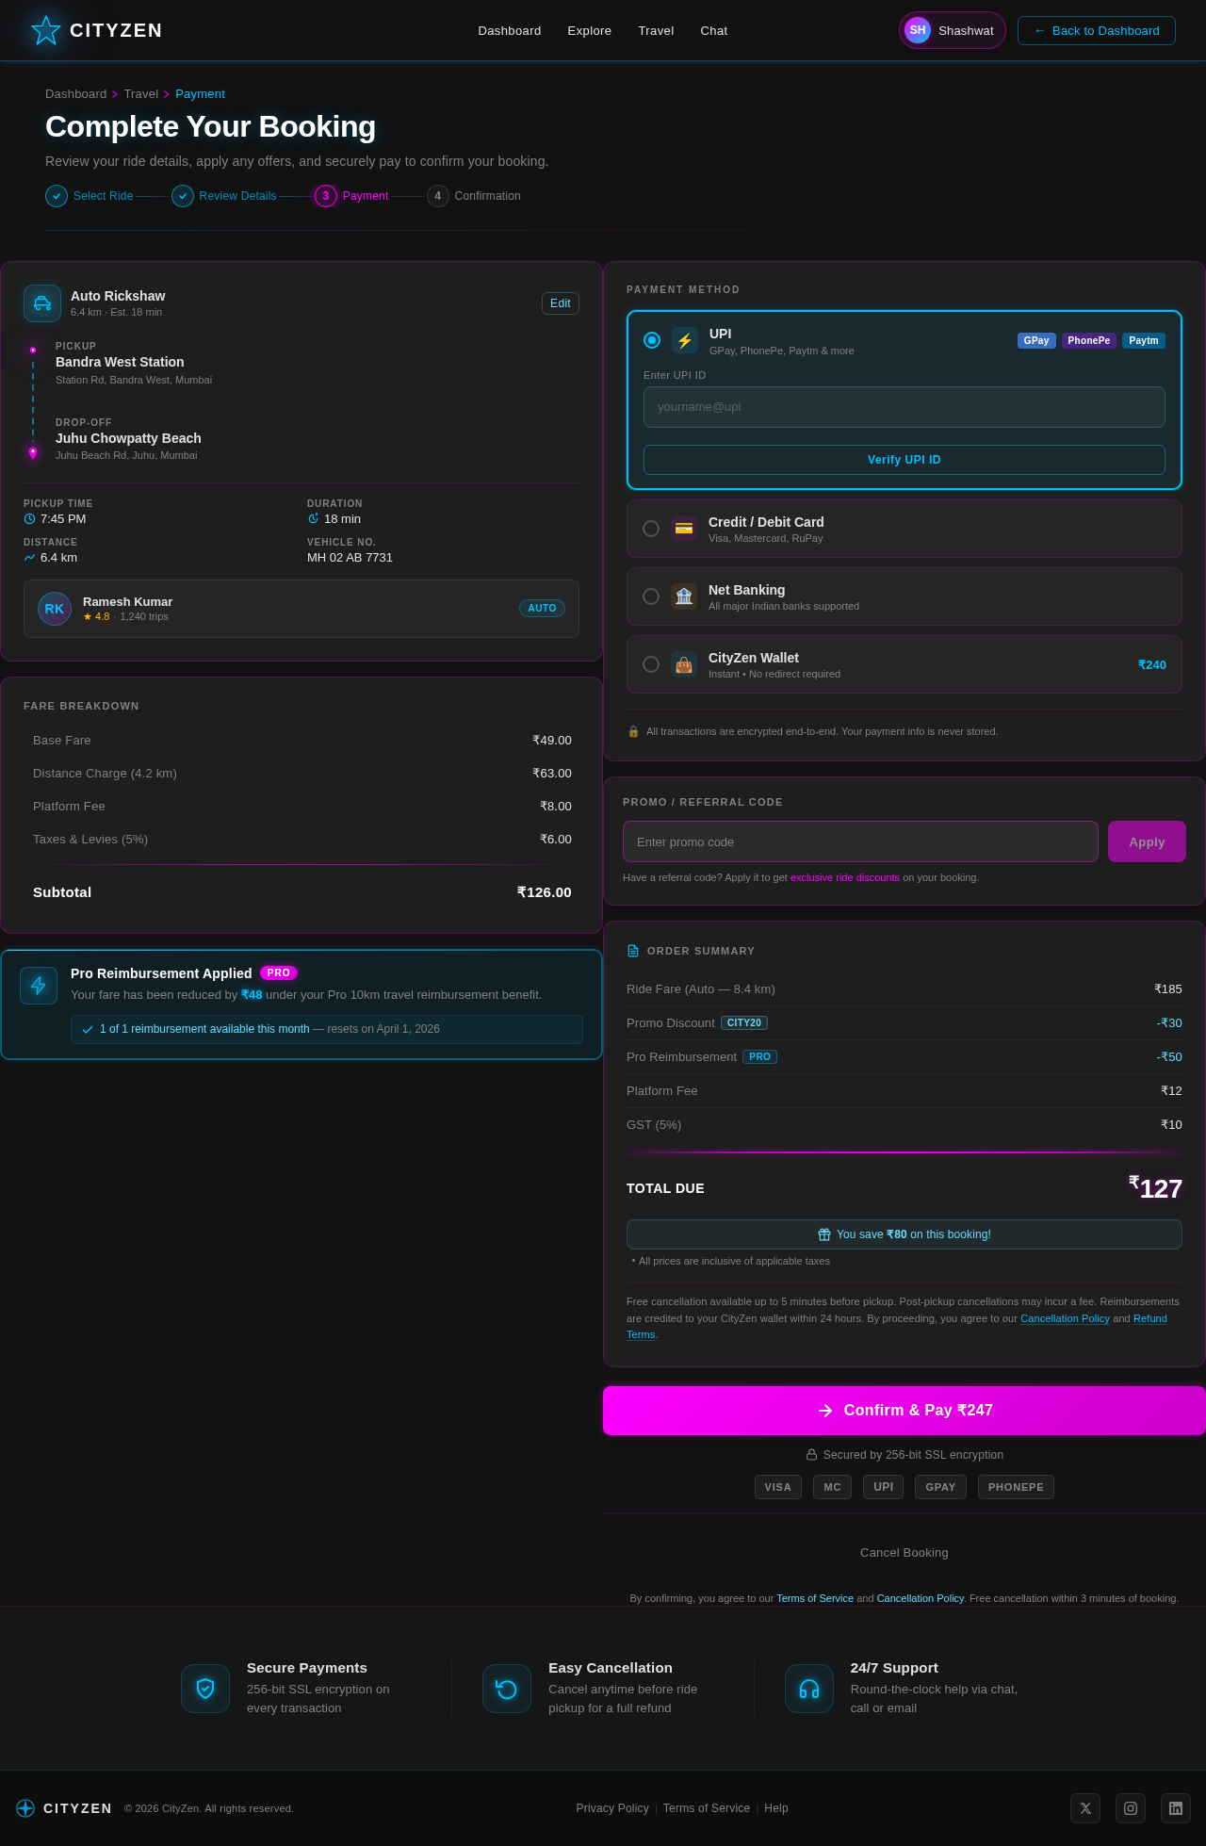Viewport: 1206px width, 1846px height.
Task: Open Terms of Service link under Cancel Booking
Action: click(x=815, y=1598)
